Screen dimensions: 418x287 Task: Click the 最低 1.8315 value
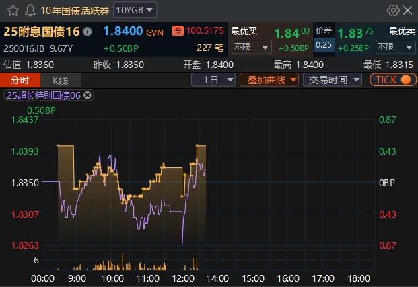tap(388, 65)
